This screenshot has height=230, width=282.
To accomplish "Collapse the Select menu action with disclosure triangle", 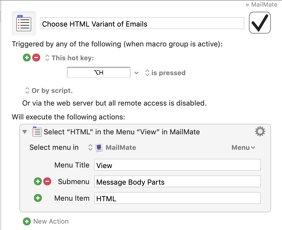I will 25,132.
